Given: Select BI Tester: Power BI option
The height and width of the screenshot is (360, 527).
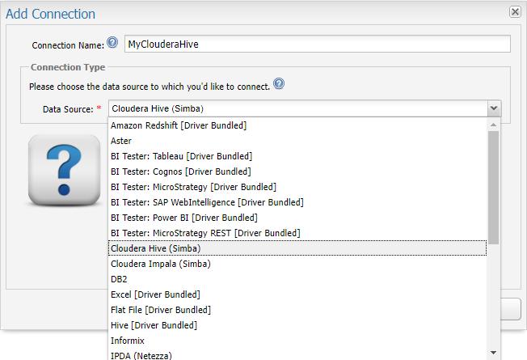Looking at the screenshot, I should [x=297, y=218].
